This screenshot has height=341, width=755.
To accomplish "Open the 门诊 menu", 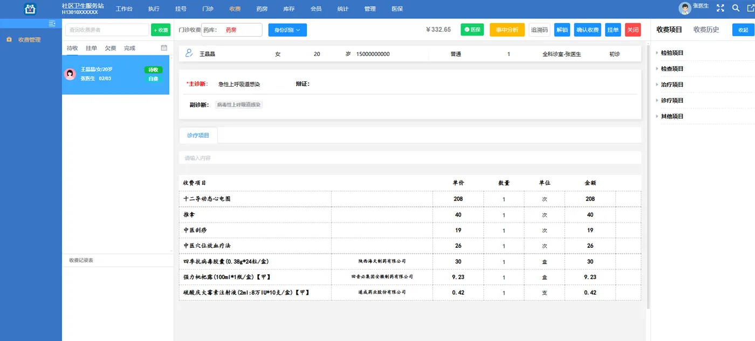I will coord(208,9).
